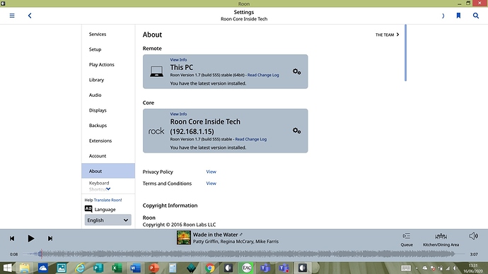
Task: Open the English language dropdown
Action: pos(108,220)
